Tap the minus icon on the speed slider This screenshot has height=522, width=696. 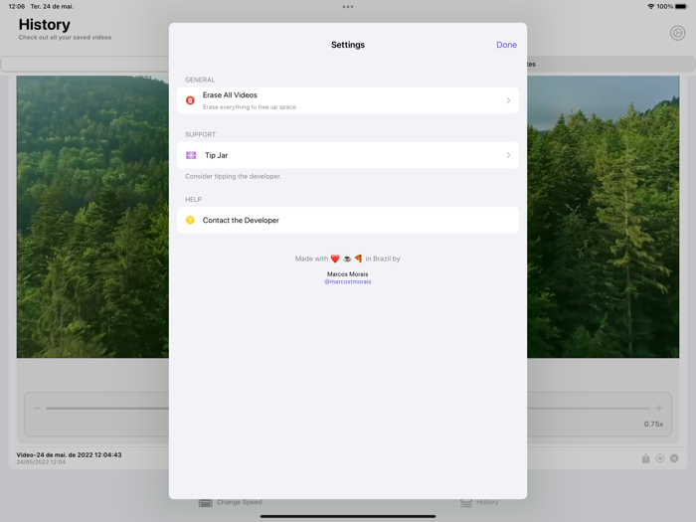coord(37,408)
